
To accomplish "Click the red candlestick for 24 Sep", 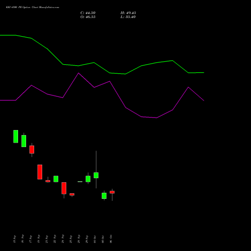I will click(64, 188).
